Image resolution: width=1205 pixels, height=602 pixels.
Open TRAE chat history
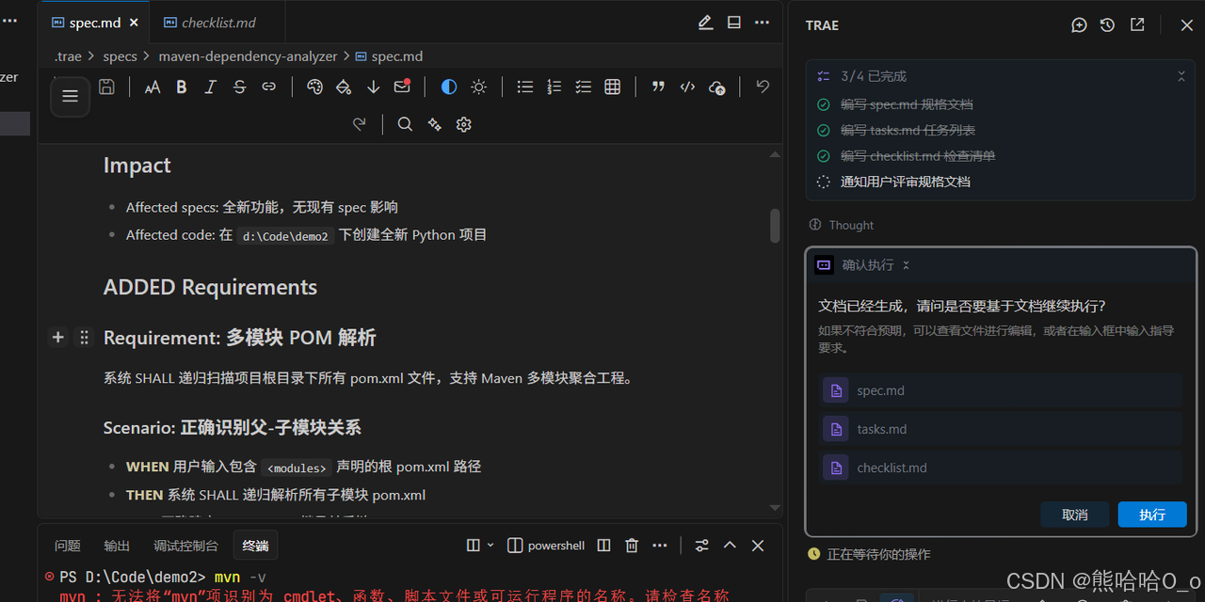click(1107, 25)
